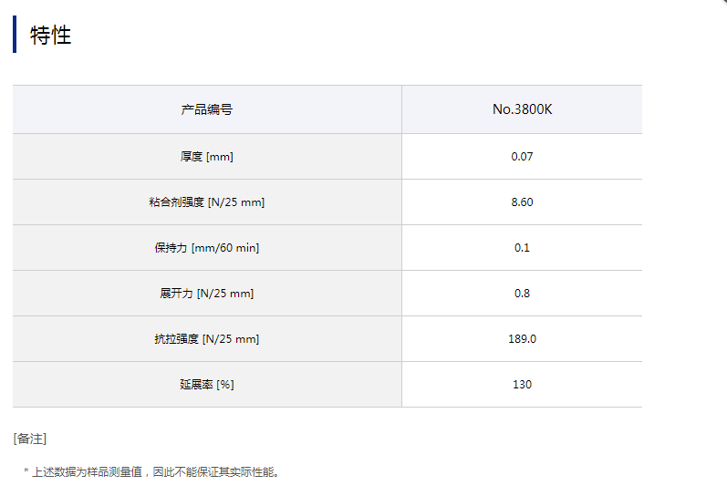
Task: Click the No.3800K column header
Action: (x=522, y=109)
